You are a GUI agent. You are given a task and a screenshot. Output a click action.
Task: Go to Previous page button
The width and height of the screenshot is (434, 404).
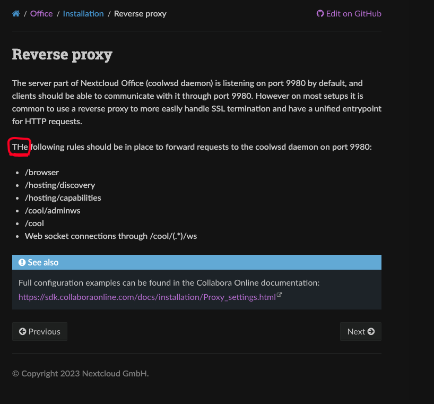click(x=40, y=331)
